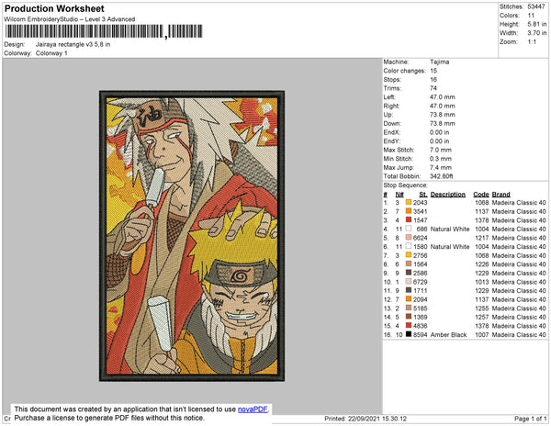Click the Total Bobbin value 342.80ft
The height and width of the screenshot is (426, 551).
pos(442,176)
